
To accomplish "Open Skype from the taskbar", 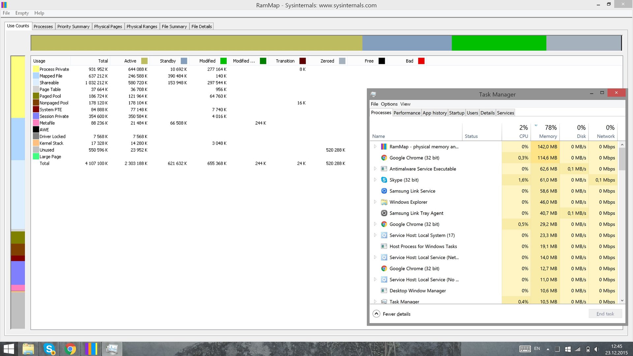I will [x=49, y=349].
